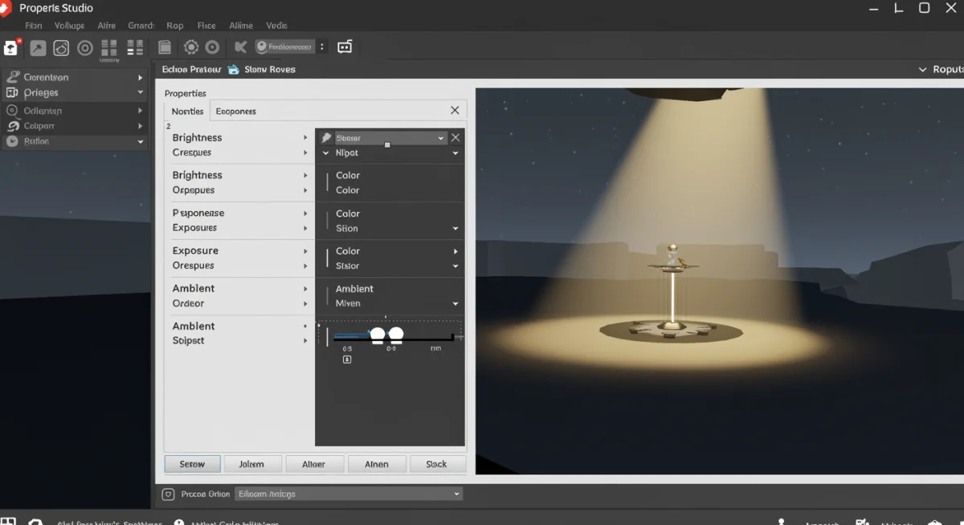The width and height of the screenshot is (964, 525).
Task: Expand the Brightness property row arrow
Action: pyautogui.click(x=305, y=138)
